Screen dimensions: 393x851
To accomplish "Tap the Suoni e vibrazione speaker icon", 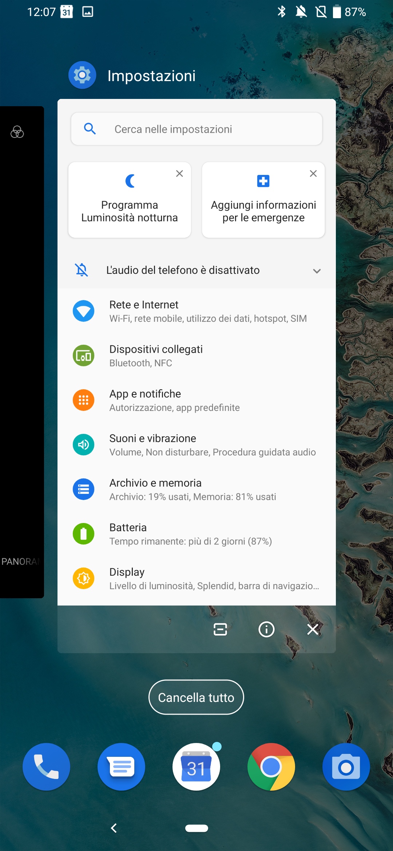I will 83,445.
